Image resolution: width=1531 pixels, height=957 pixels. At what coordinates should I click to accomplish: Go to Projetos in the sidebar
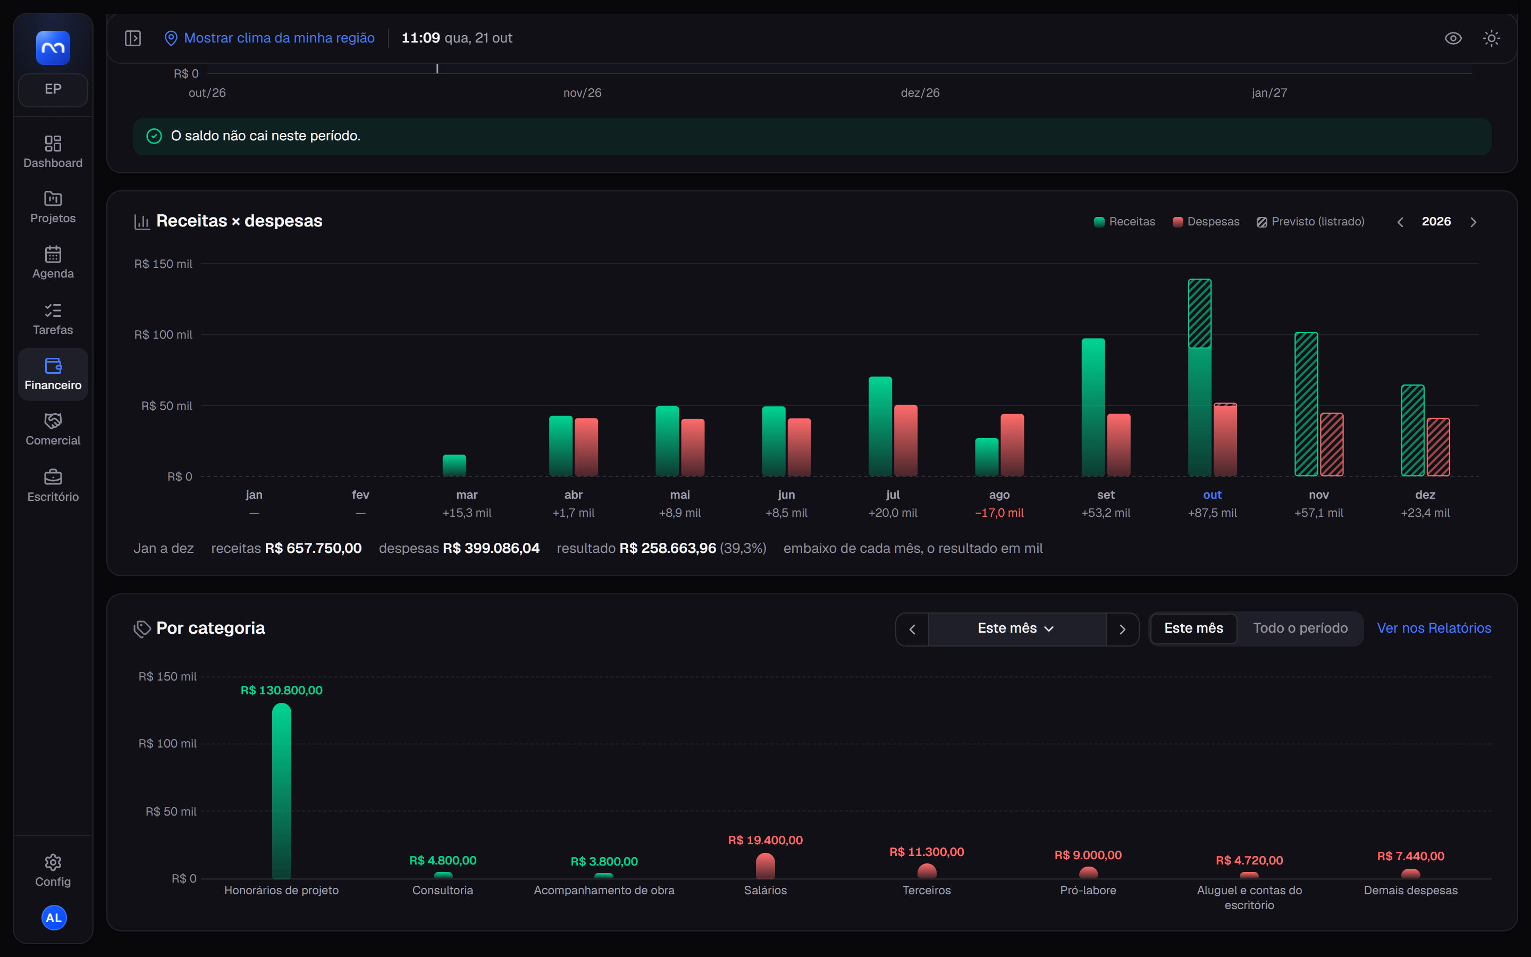pyautogui.click(x=53, y=207)
